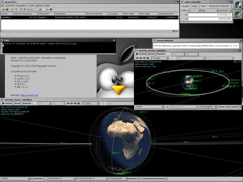The width and height of the screenshot is (243, 182).
Task: Click the leftmost camera icon in Orthographic viewer toolbar
Action: tap(137, 58)
